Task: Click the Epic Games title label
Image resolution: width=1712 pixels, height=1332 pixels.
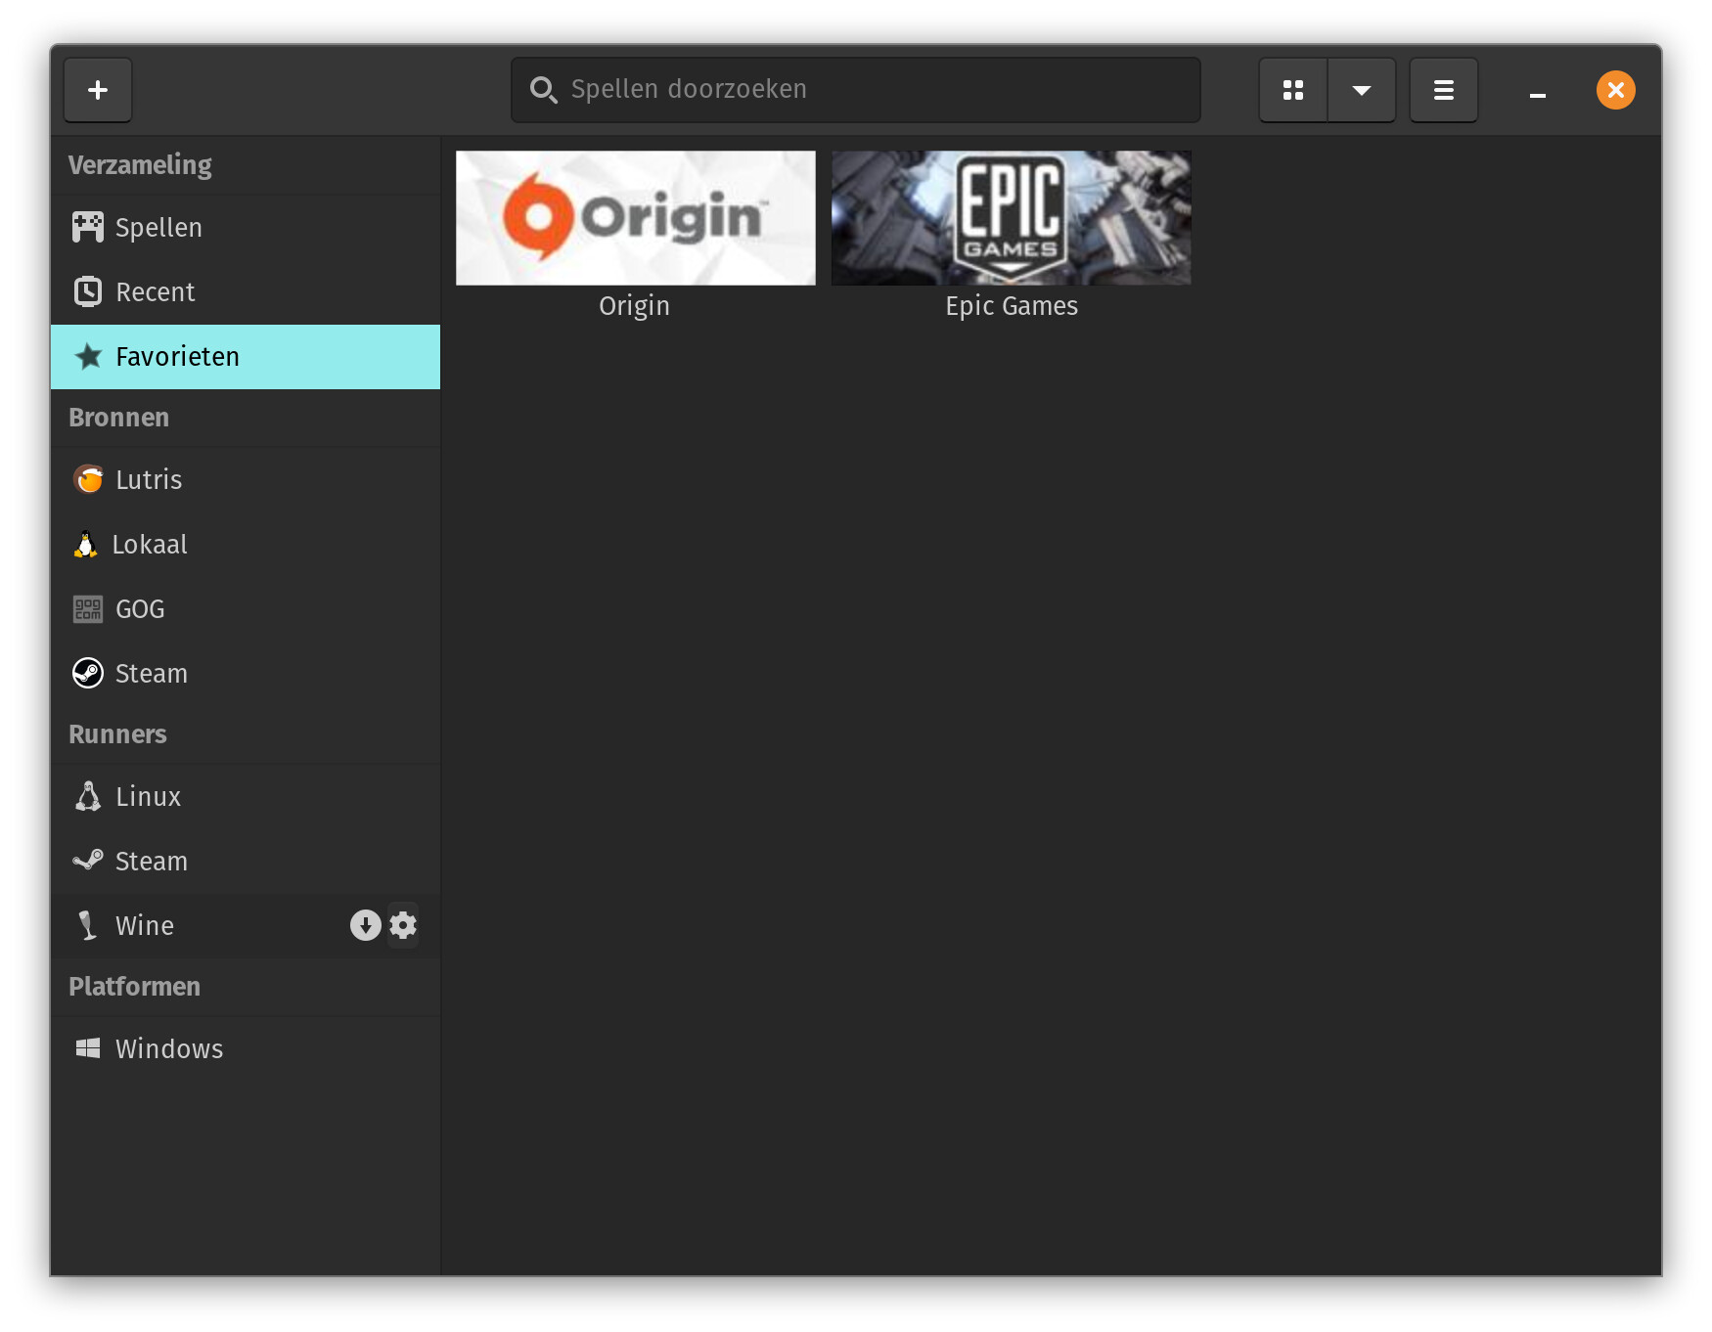Action: 1012,306
